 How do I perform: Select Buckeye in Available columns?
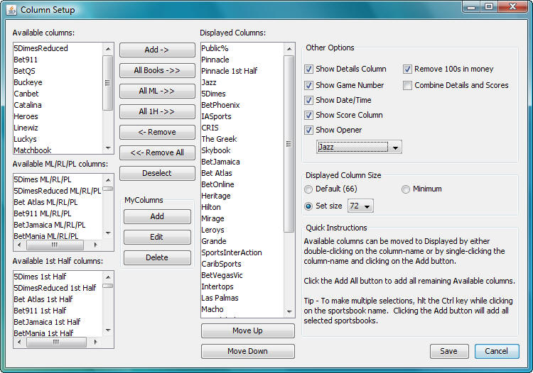pos(58,82)
